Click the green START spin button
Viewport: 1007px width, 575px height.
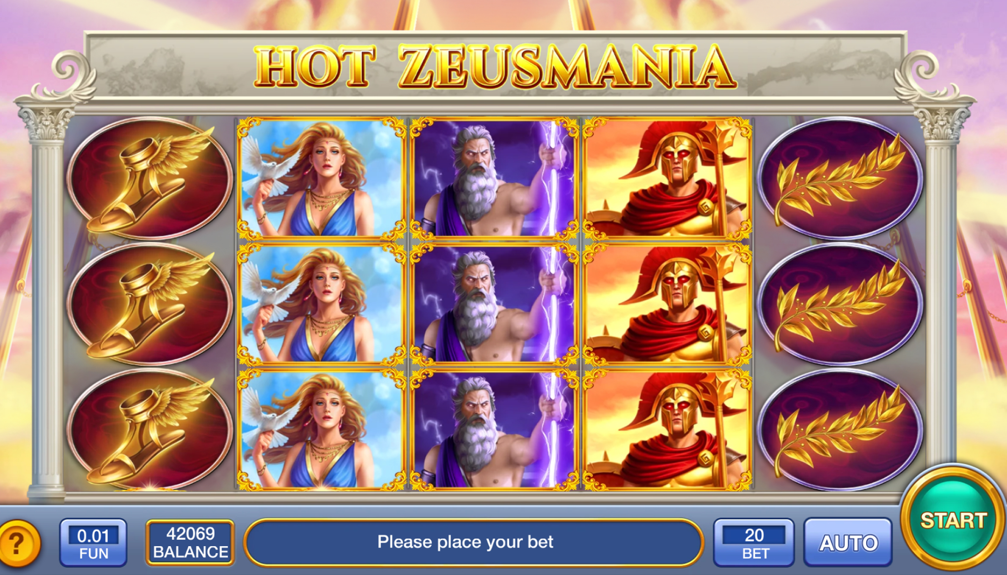[953, 520]
